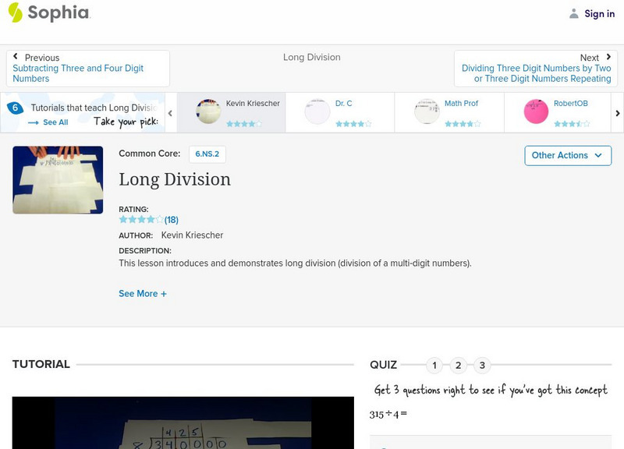The width and height of the screenshot is (624, 449).
Task: Select quiz step circle 1
Action: tap(434, 364)
